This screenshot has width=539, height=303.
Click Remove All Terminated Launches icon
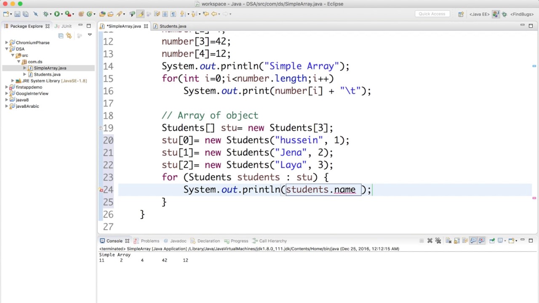438,241
